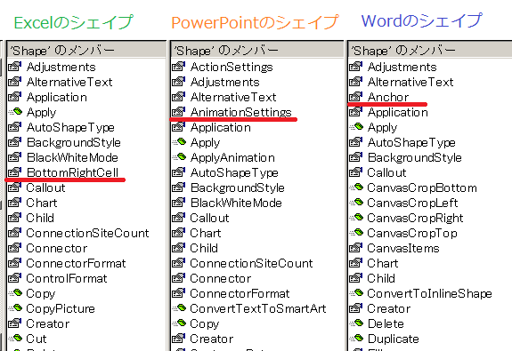Click the Excel 'Shape' のメンバー list header
The image size is (512, 351).
[x=86, y=50]
